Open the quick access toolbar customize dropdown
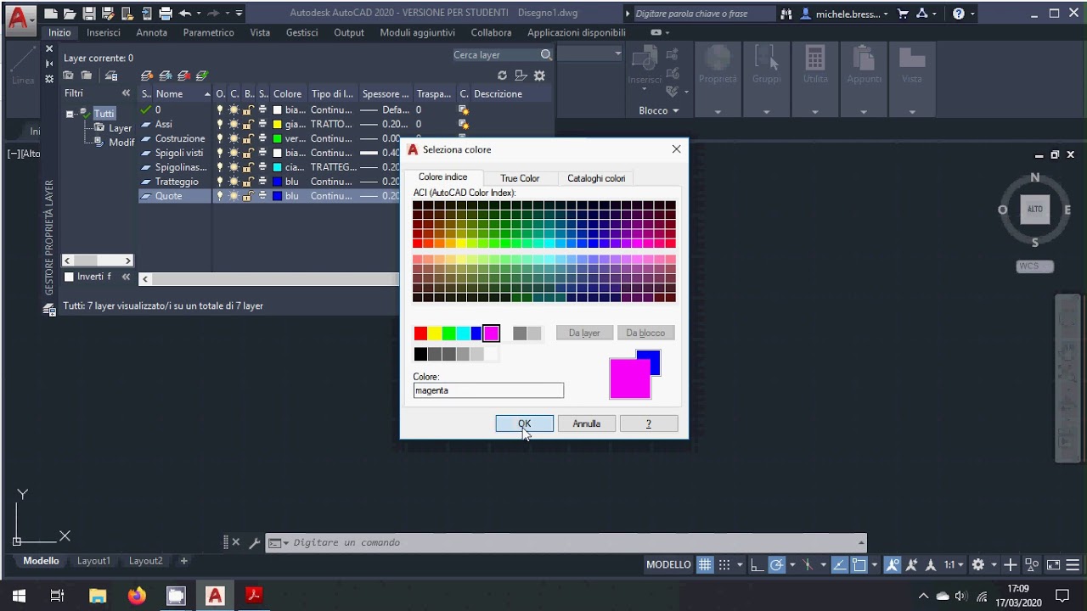 [x=239, y=14]
